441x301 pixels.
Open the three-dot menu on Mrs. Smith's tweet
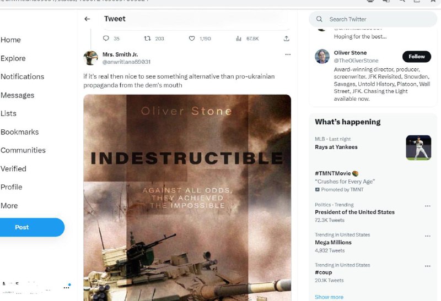[x=287, y=54]
